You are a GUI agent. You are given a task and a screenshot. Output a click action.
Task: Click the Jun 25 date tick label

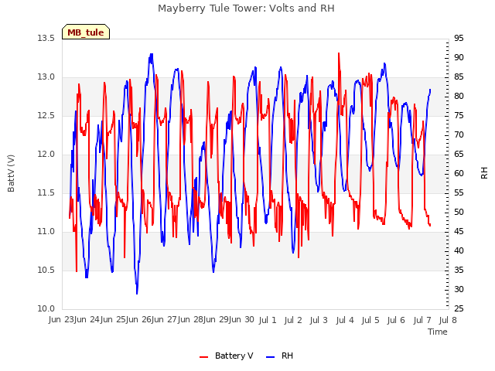(x=113, y=319)
